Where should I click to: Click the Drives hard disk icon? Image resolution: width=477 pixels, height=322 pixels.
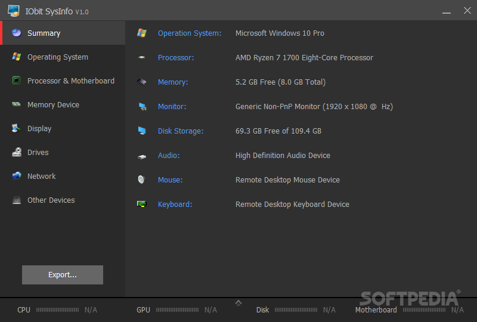click(x=17, y=152)
